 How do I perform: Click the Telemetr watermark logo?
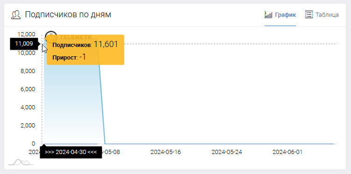coord(68,37)
